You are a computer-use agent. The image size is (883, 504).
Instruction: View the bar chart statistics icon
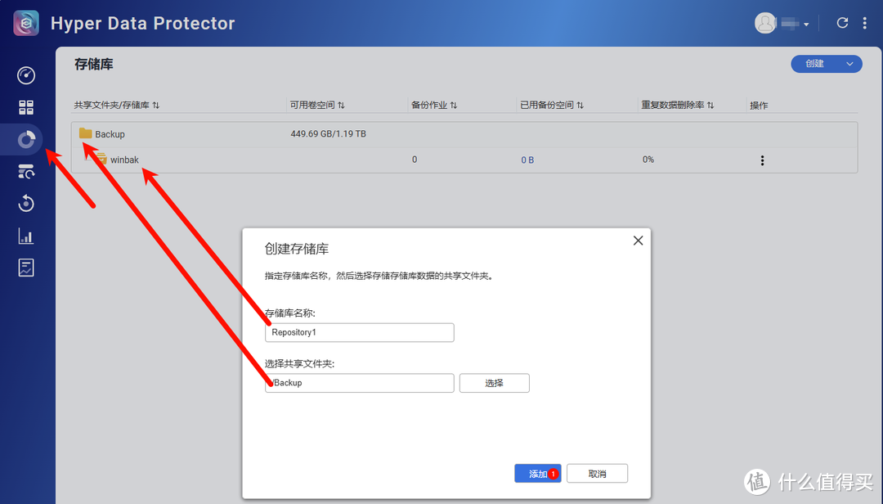click(25, 236)
